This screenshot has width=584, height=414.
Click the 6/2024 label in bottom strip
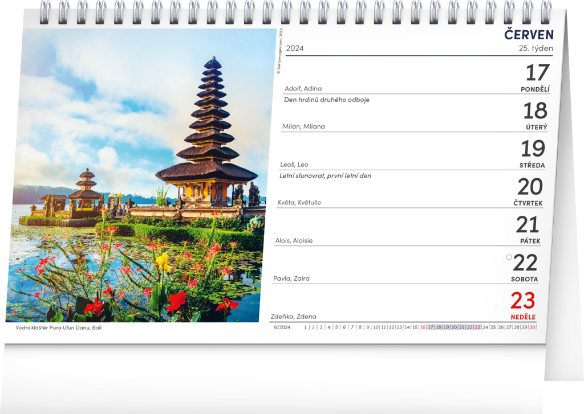click(x=282, y=327)
